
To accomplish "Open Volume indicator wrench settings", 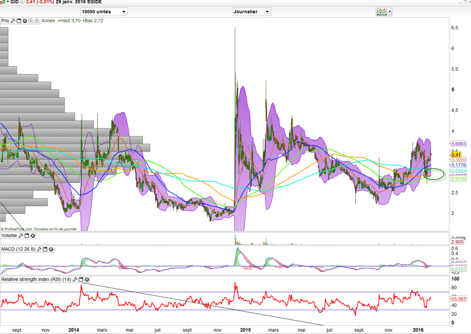I will pos(21,235).
